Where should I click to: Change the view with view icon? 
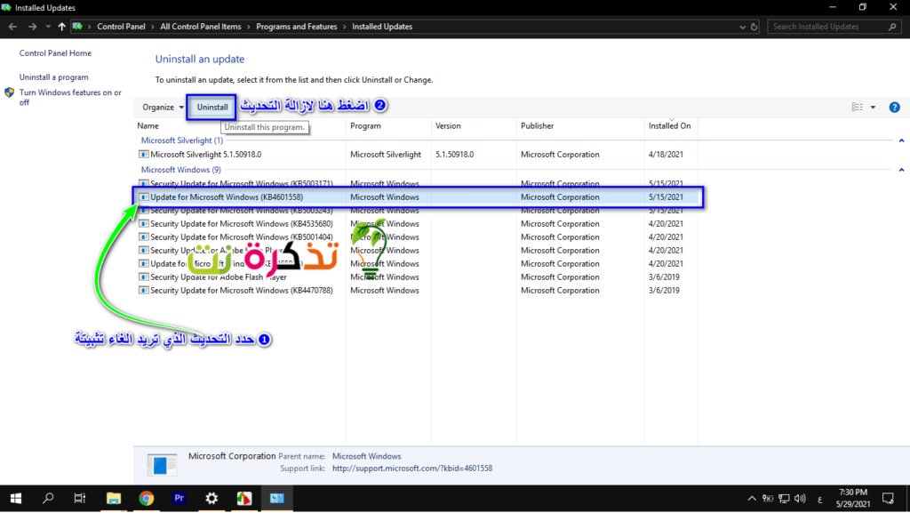coord(858,108)
